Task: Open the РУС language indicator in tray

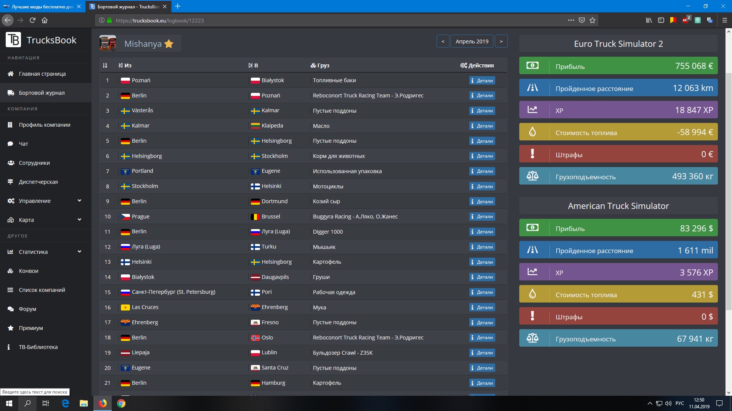Action: coord(679,403)
